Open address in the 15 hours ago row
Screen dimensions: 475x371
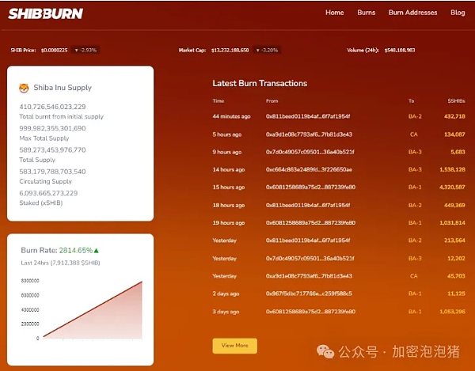pyautogui.click(x=310, y=187)
